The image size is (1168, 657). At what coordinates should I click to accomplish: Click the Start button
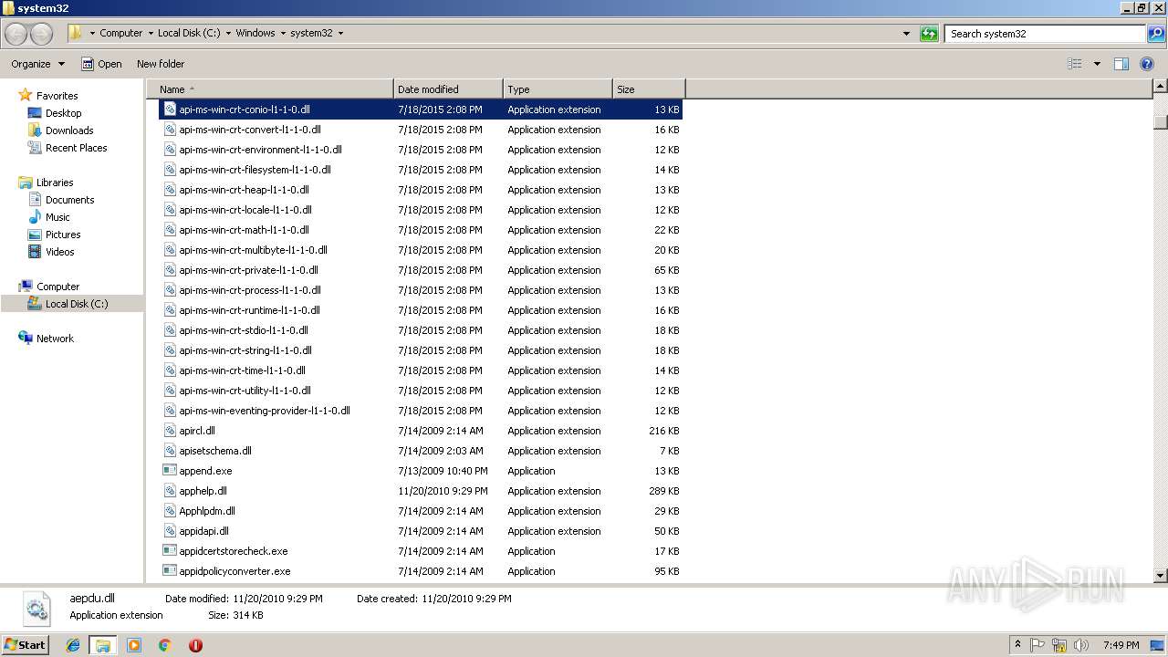pos(25,645)
